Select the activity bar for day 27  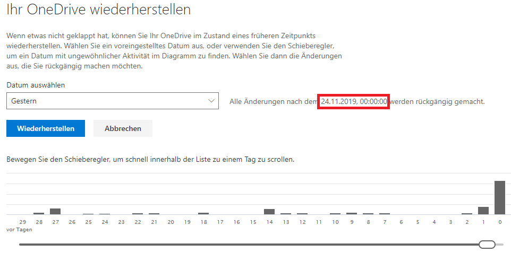pos(55,212)
